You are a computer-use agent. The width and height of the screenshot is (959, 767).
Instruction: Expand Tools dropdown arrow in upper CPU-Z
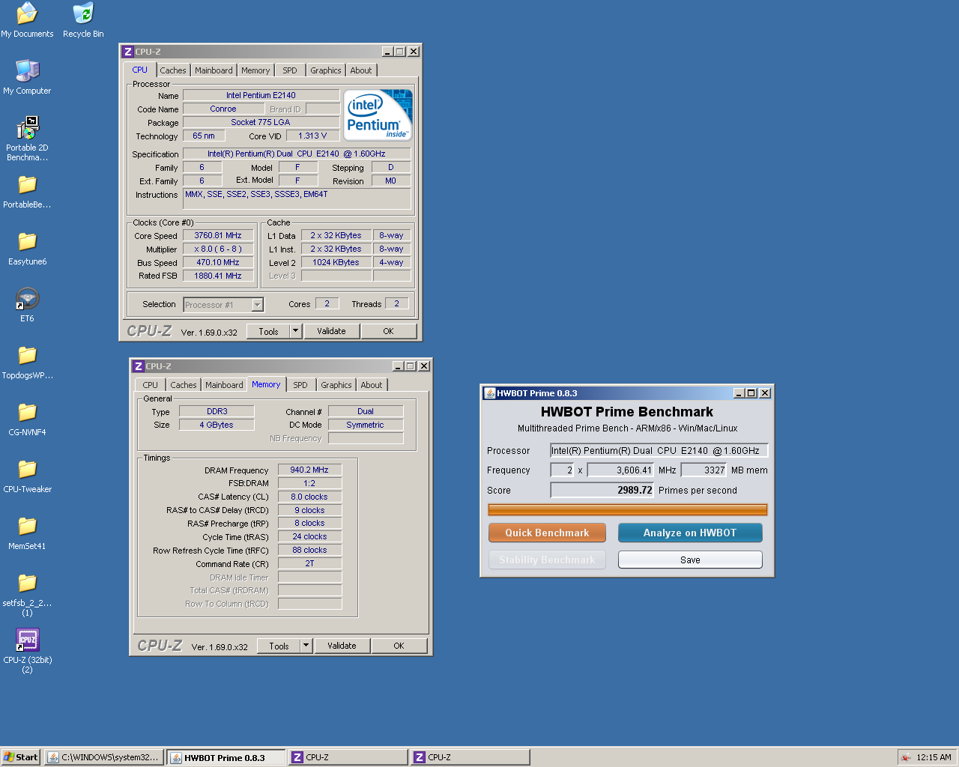point(296,331)
